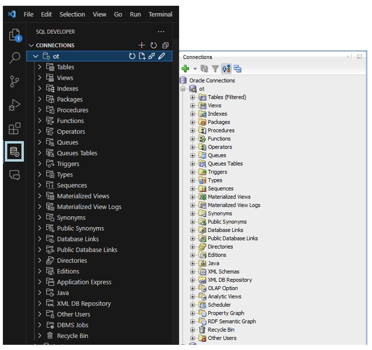Select Editions node in SQL Developer tree
The width and height of the screenshot is (372, 350).
point(217,255)
